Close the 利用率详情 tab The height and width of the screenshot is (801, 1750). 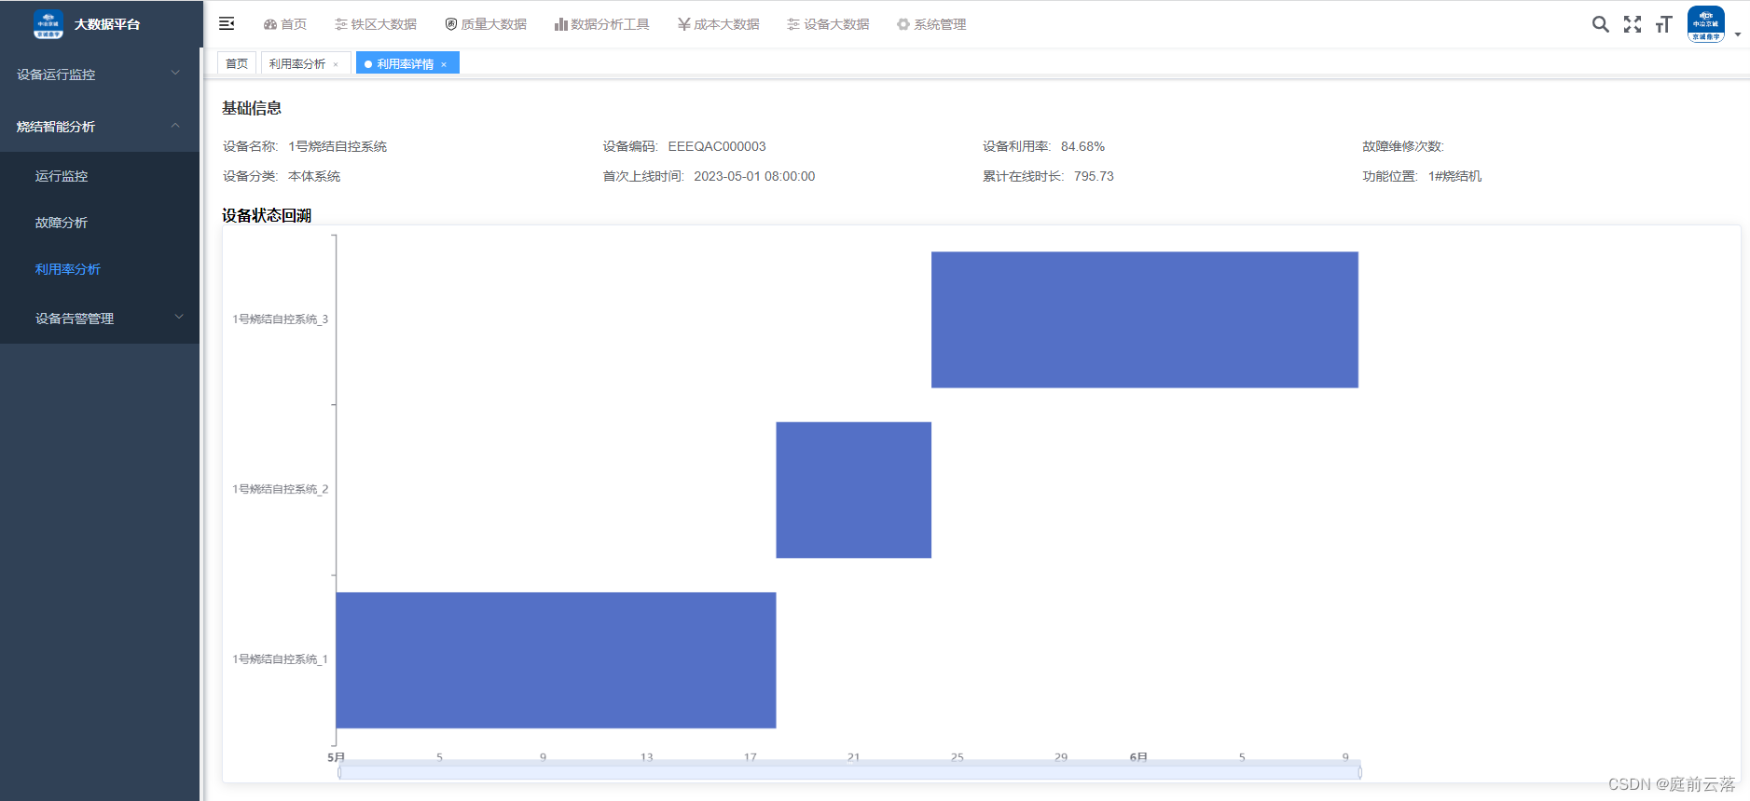(444, 64)
